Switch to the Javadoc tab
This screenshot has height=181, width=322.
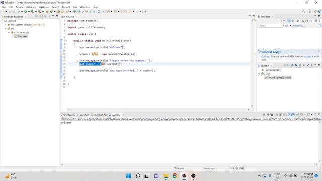(83, 115)
